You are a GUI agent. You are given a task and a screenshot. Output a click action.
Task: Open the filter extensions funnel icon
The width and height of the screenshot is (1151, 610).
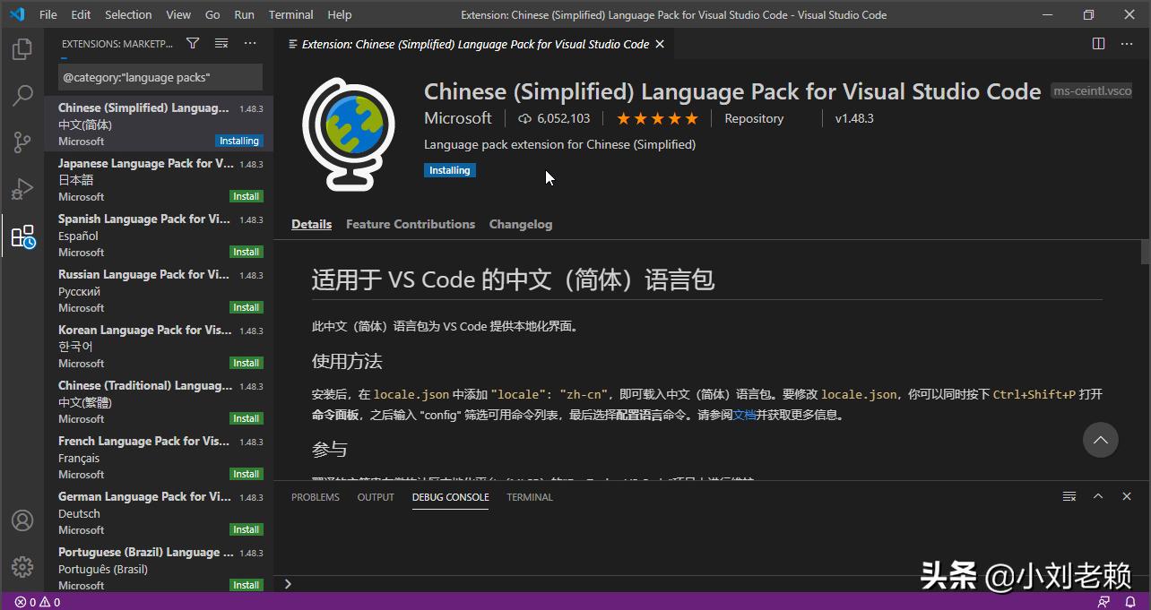tap(192, 42)
